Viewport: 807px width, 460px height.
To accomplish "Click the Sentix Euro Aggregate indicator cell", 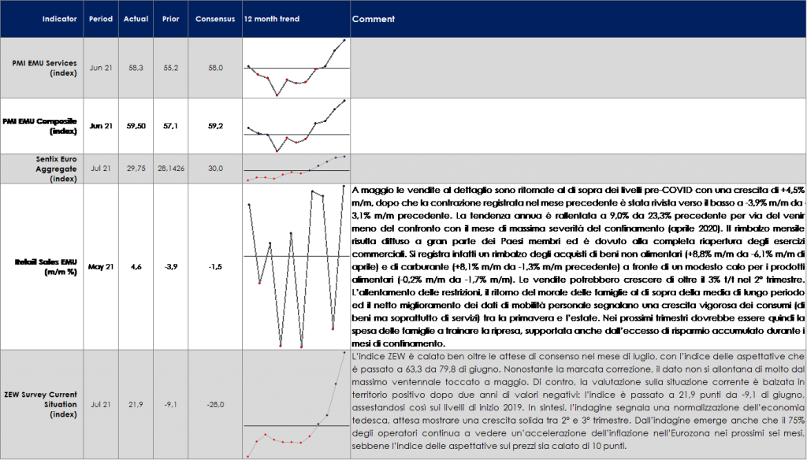I will click(x=44, y=169).
